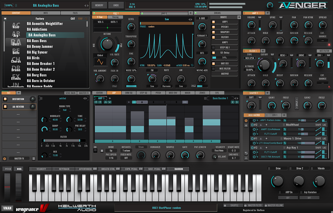Image resolution: width=333 pixels, height=213 pixels.
Task: Click the arp pattern scroll-right arrow
Action: tap(237, 102)
